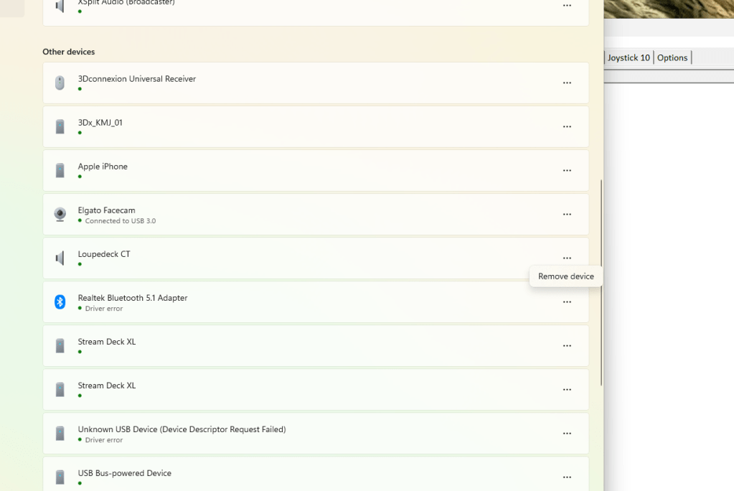Select the Loupedeck CT device name
The image size is (734, 491).
(x=104, y=254)
